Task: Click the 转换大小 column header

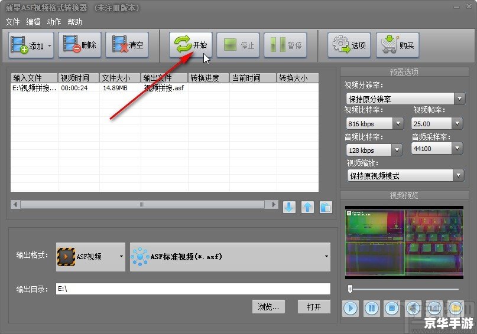Action: click(297, 78)
